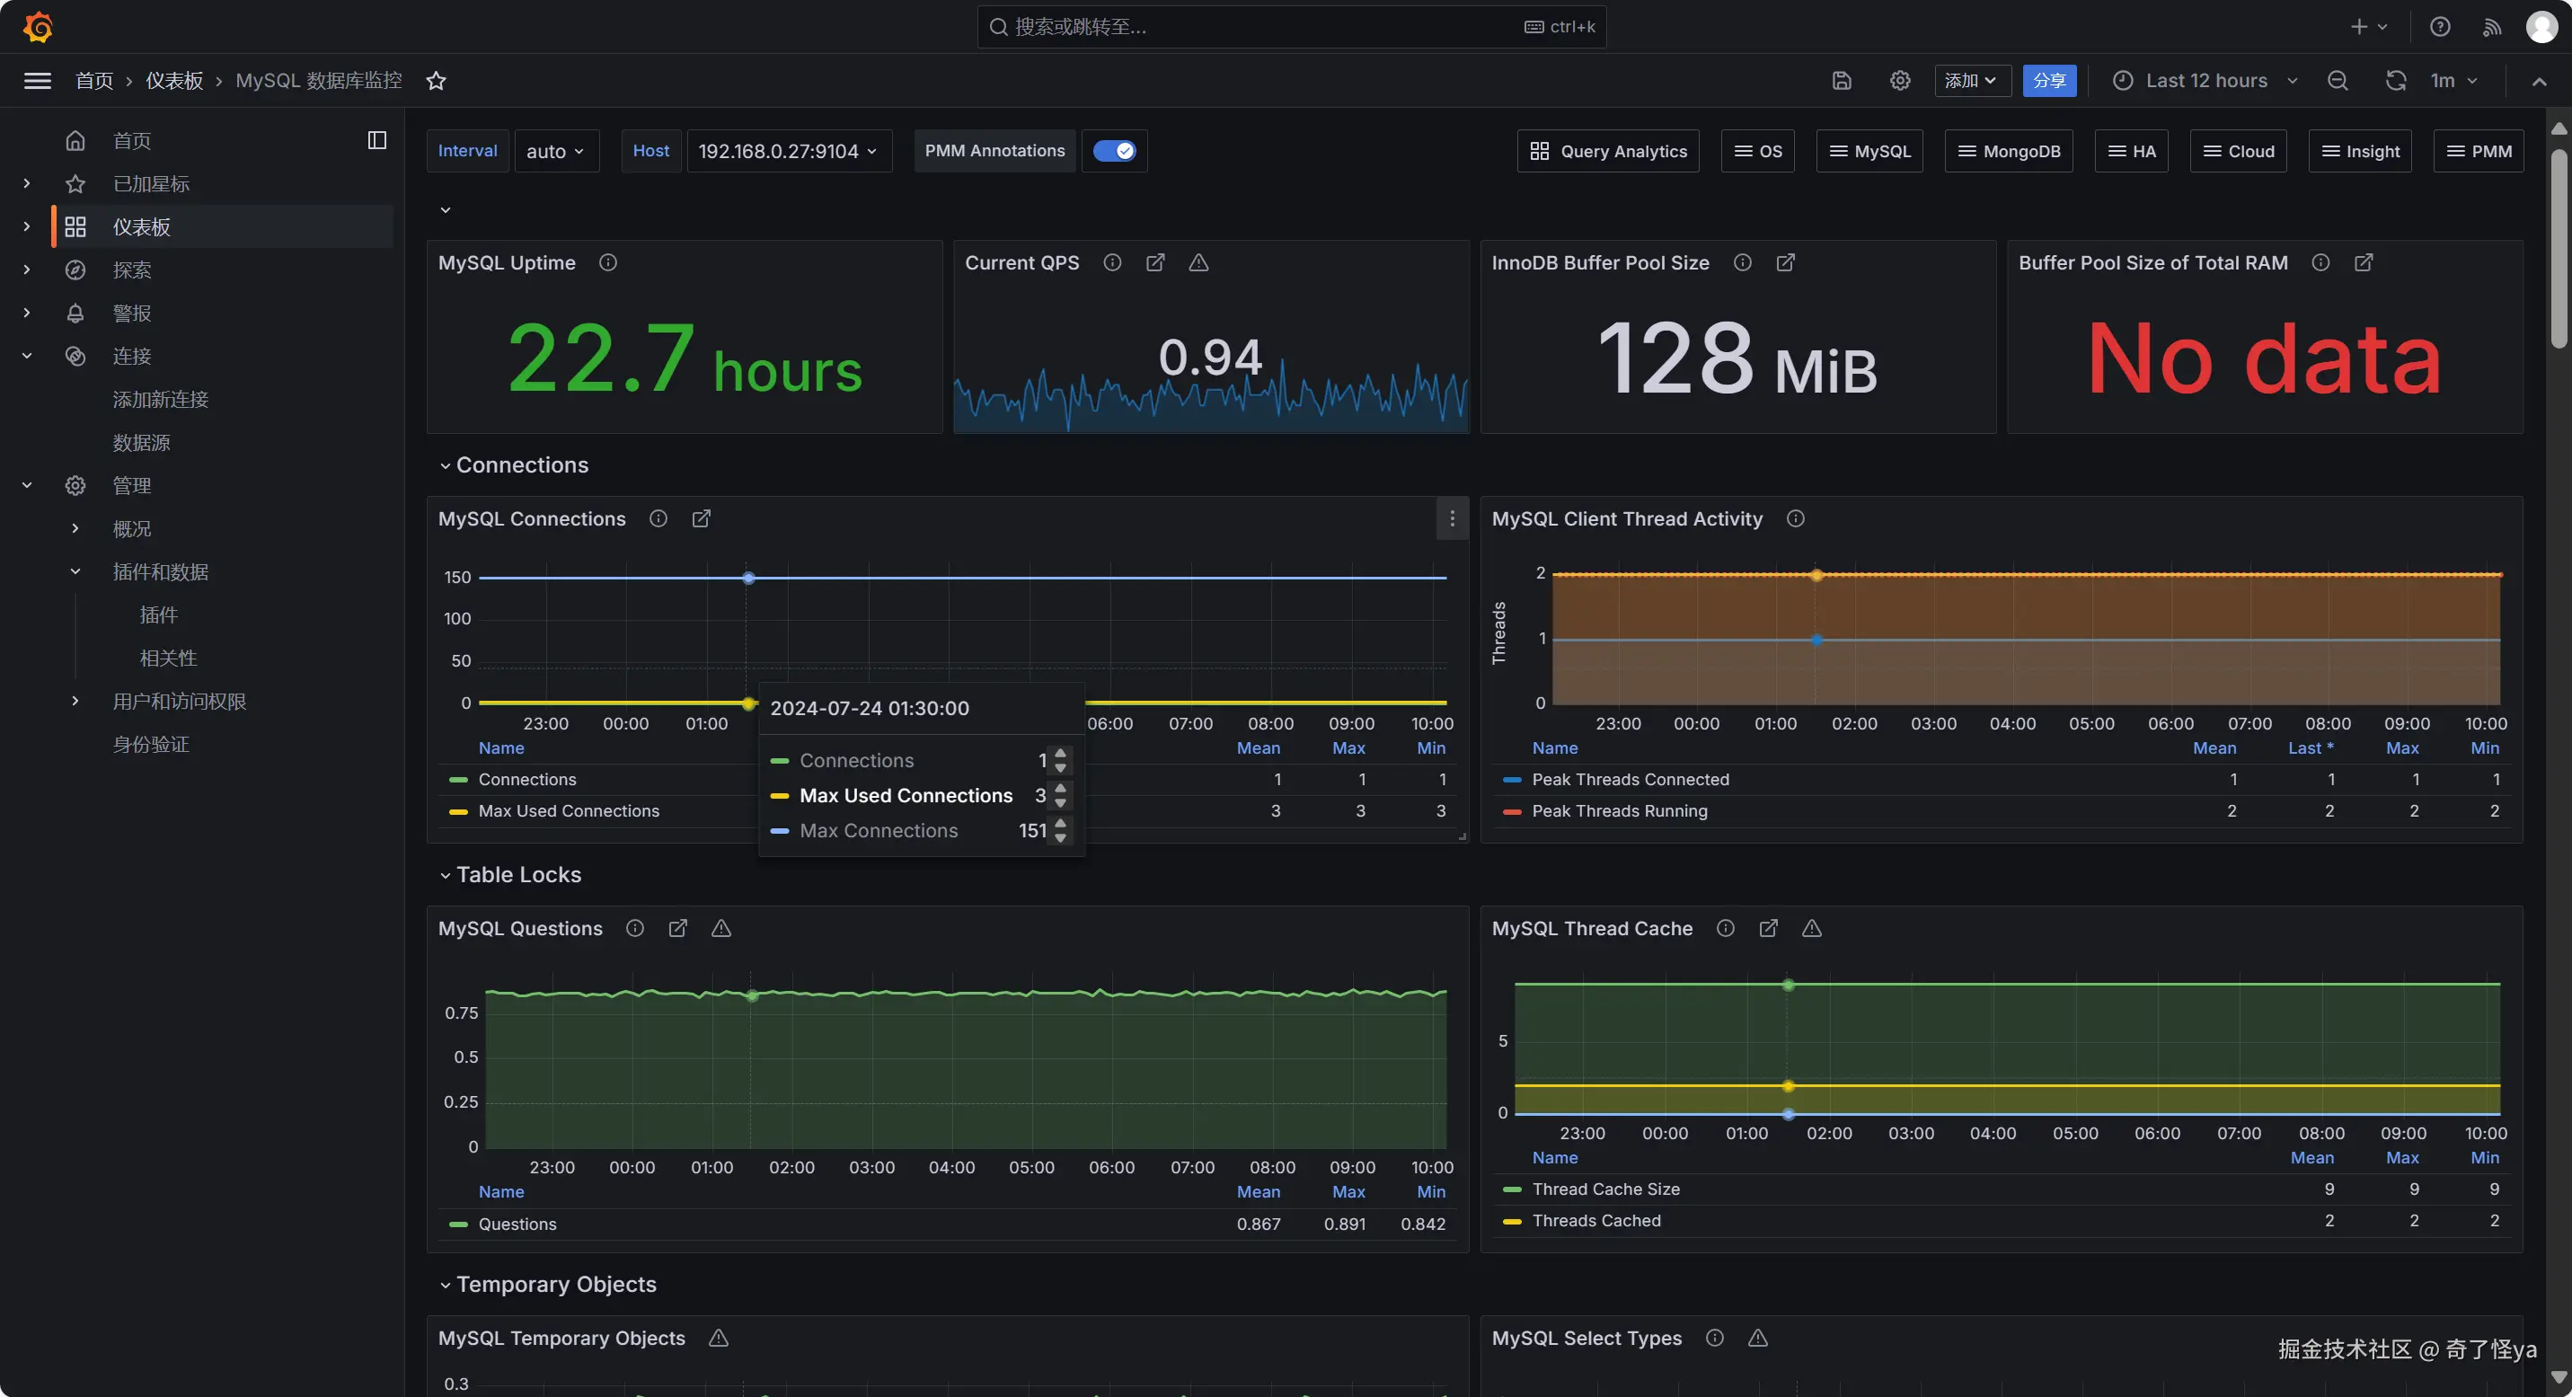The image size is (2572, 1397).
Task: Toggle Max Connections series in legend
Action: pos(878,831)
